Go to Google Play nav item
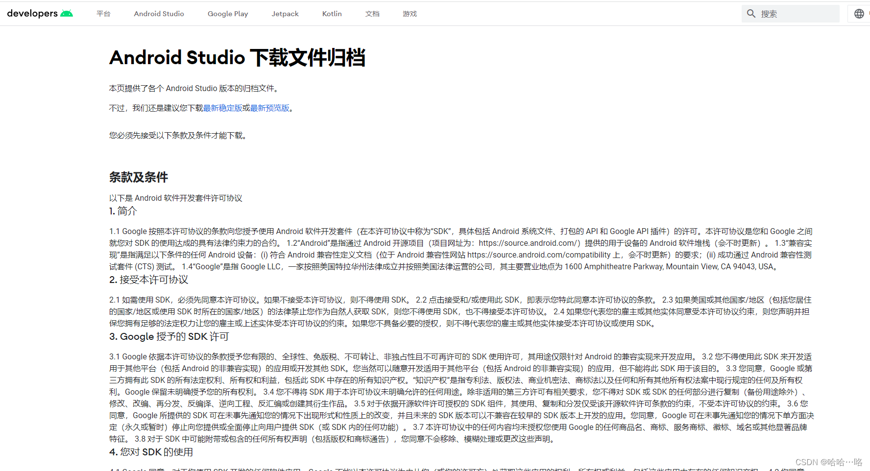Image resolution: width=870 pixels, height=471 pixels. click(228, 14)
